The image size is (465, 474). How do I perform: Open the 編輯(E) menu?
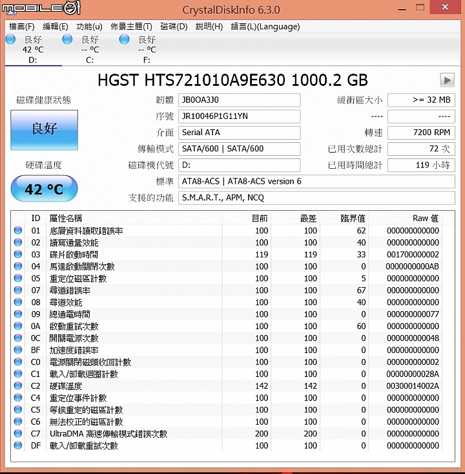click(x=56, y=27)
